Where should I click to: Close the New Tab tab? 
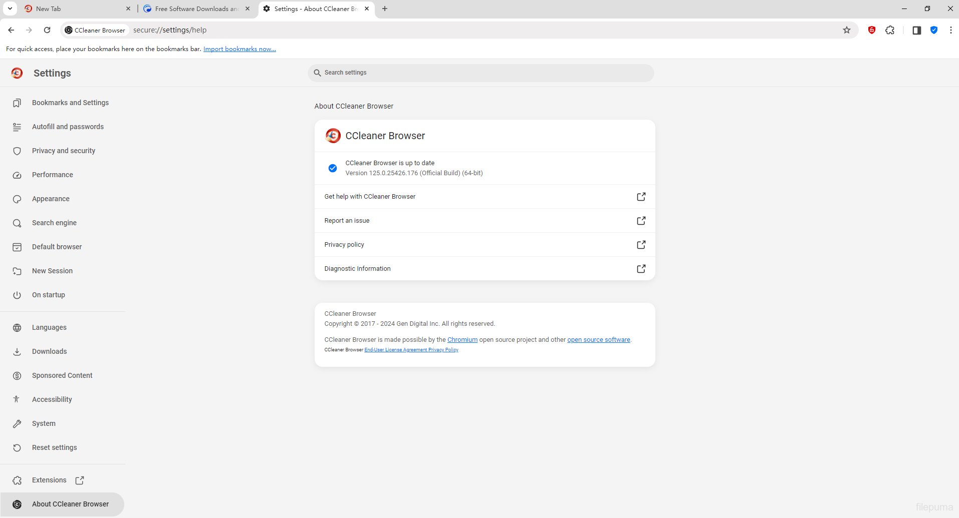point(128,9)
